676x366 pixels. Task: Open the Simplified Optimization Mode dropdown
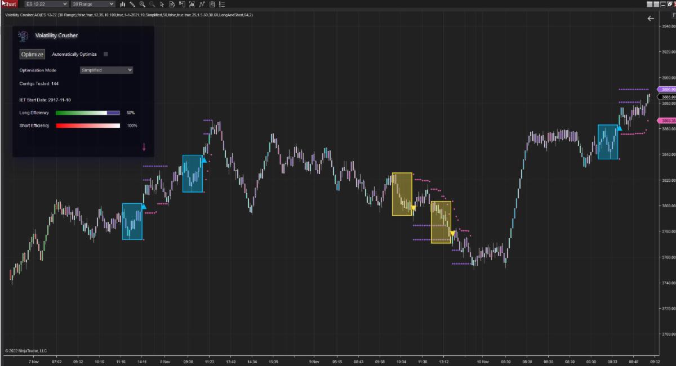click(106, 70)
